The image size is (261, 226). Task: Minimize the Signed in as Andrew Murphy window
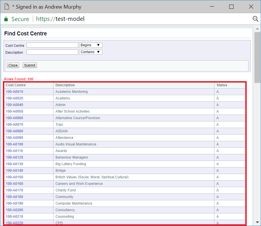[x=212, y=7]
